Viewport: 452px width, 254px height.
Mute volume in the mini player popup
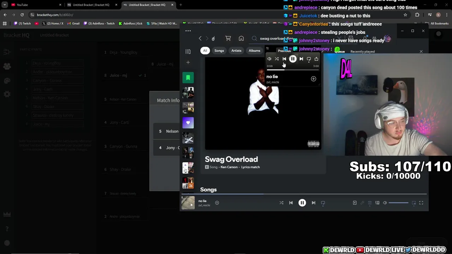[269, 59]
